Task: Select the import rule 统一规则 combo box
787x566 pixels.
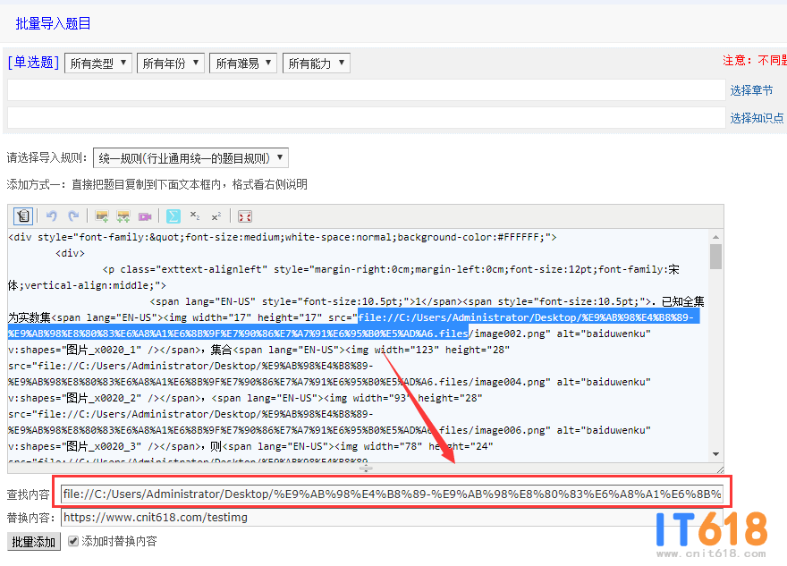Action: tap(190, 158)
